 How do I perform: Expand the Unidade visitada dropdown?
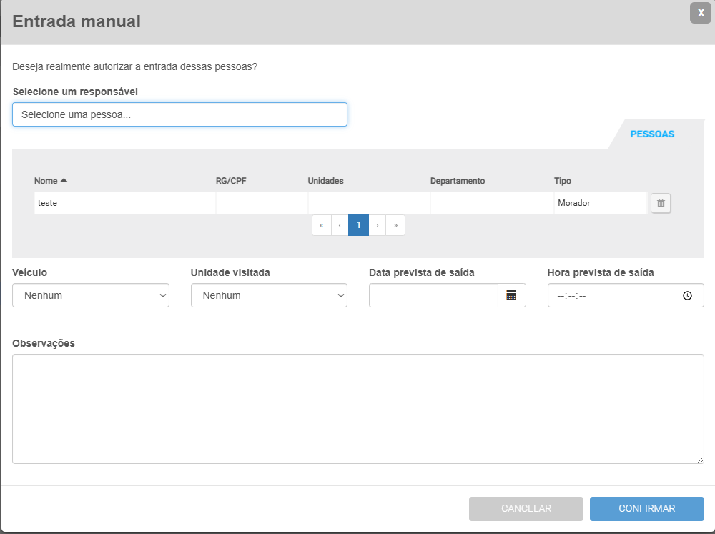click(x=269, y=295)
